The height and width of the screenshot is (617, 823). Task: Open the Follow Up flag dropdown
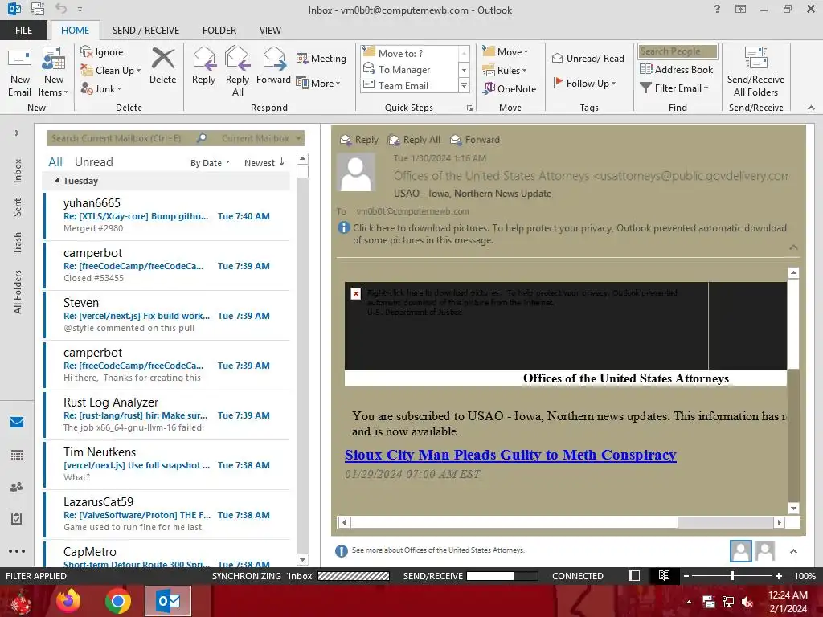(584, 83)
